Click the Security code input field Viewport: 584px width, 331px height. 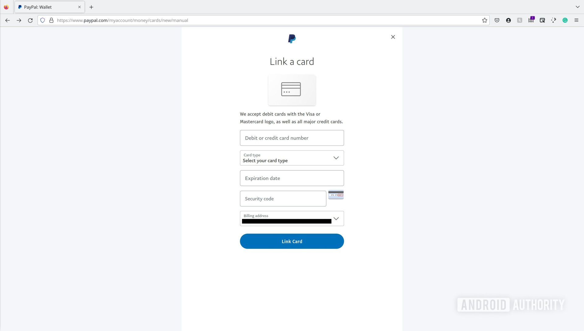tap(283, 199)
